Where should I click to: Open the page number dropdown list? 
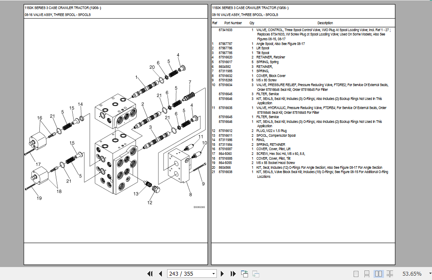(x=213, y=274)
